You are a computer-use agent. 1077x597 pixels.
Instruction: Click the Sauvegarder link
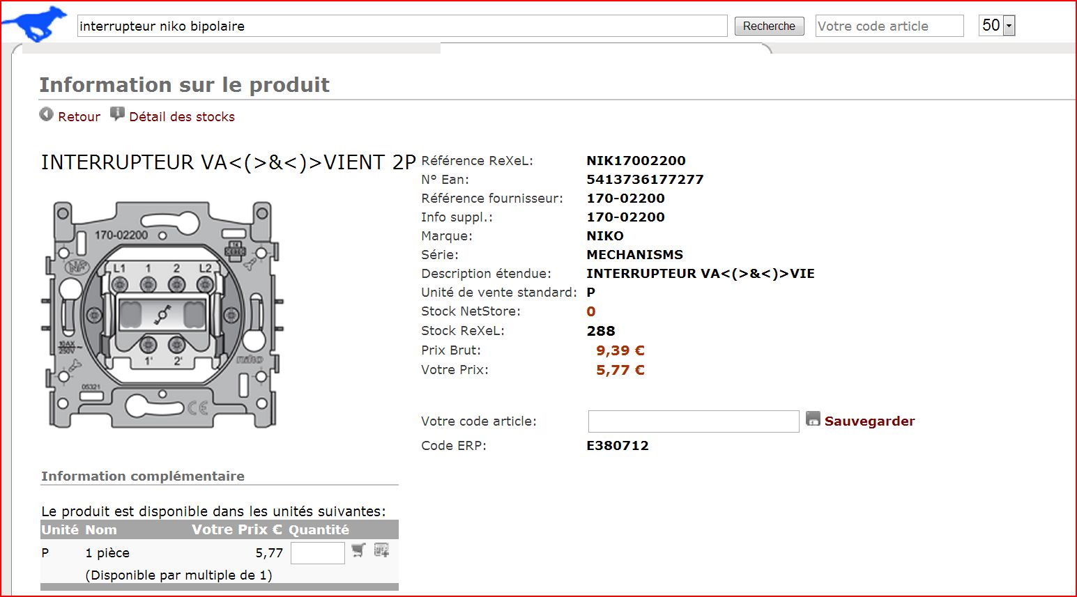pyautogui.click(x=869, y=421)
